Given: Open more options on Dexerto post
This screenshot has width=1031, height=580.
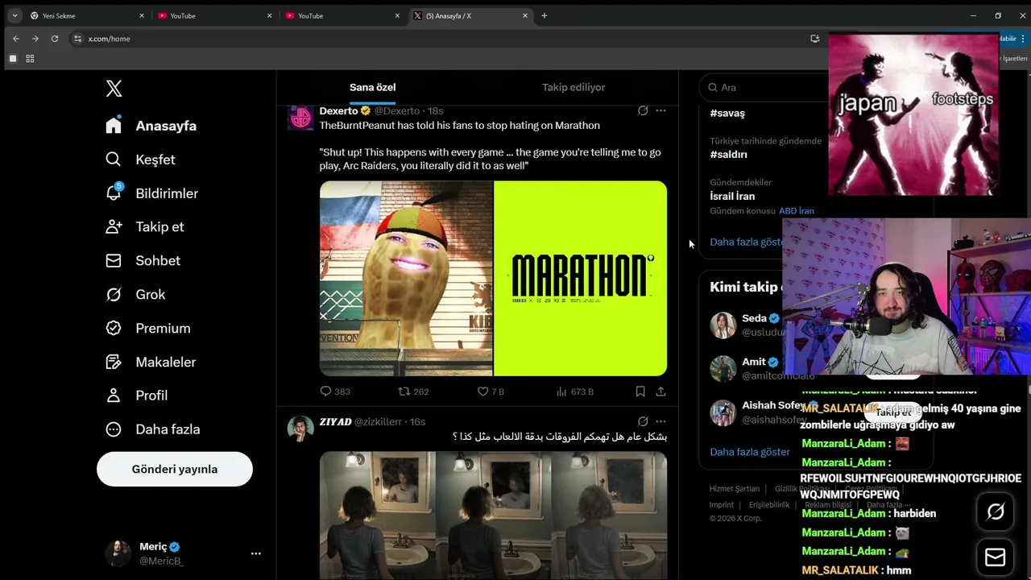Looking at the screenshot, I should (x=660, y=110).
